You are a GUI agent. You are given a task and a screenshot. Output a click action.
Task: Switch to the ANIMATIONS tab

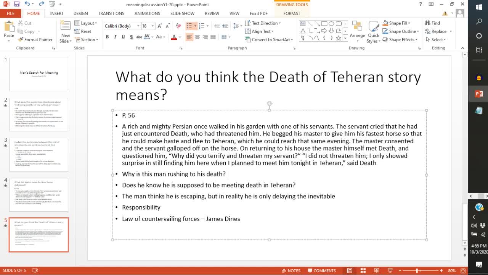[147, 13]
